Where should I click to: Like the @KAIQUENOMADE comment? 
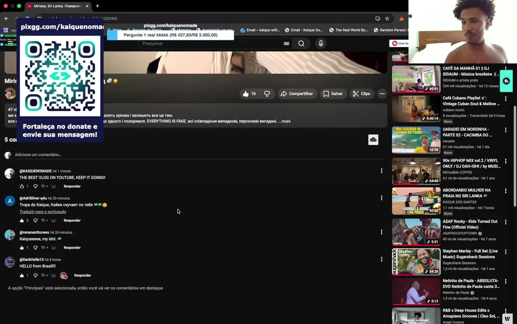tap(22, 186)
